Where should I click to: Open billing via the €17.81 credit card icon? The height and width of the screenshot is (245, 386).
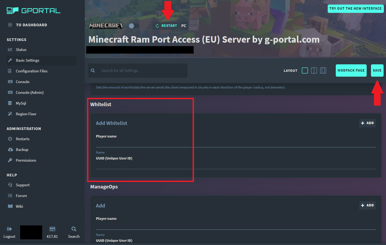52,229
